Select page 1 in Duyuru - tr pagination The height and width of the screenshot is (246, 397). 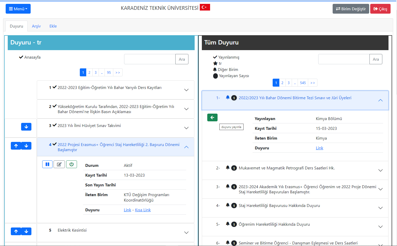coord(83,72)
